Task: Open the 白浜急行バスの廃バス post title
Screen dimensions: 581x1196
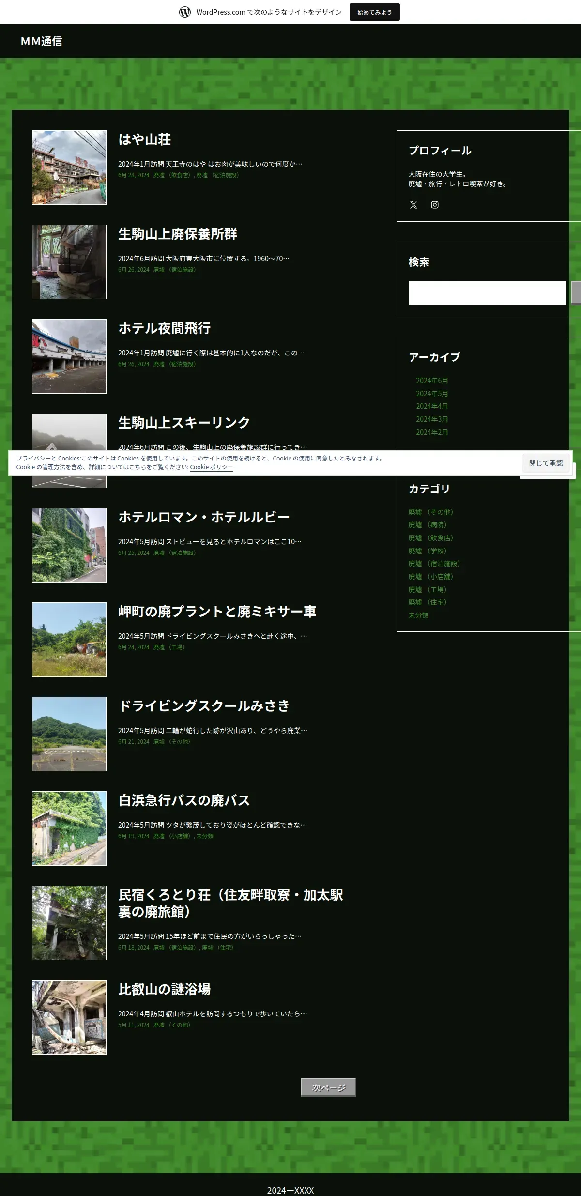Action: pos(184,800)
